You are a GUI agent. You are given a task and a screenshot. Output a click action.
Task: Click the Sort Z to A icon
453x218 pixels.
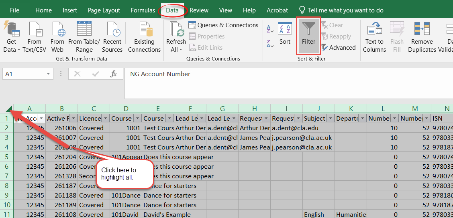[x=270, y=42]
